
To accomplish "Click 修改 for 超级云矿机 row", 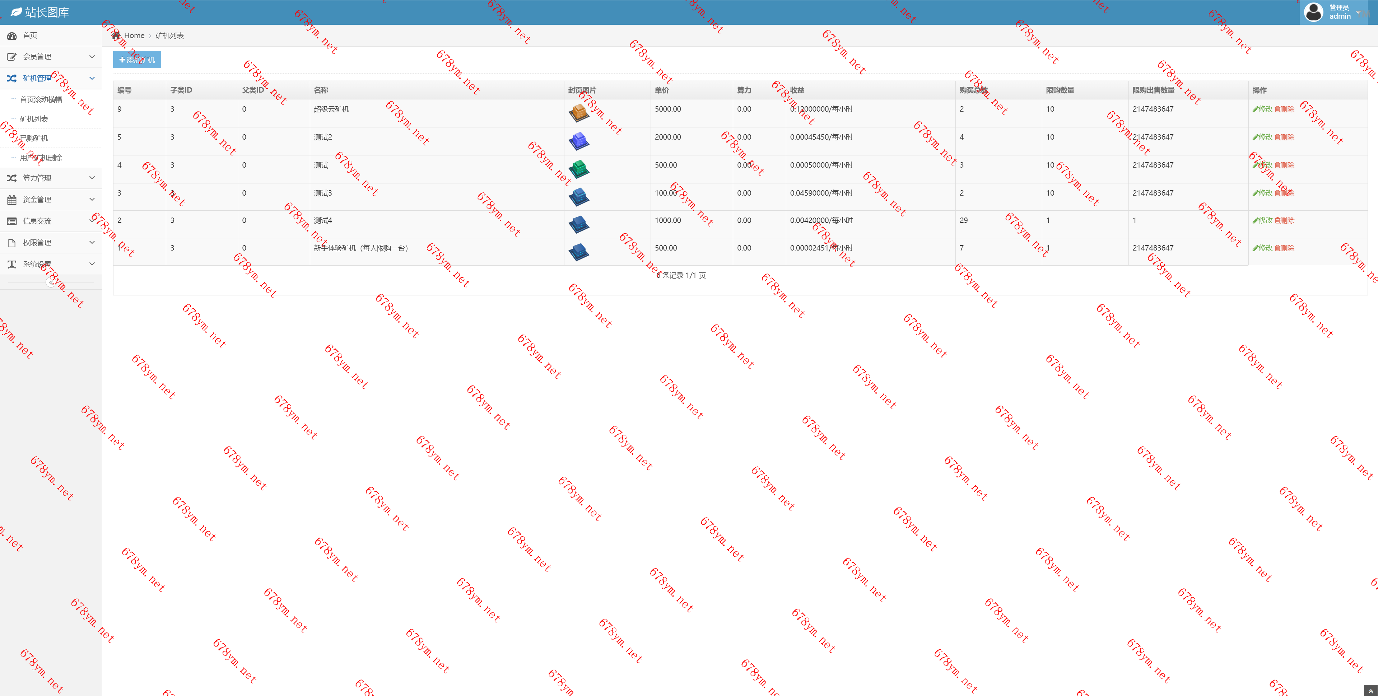I will (x=1262, y=109).
